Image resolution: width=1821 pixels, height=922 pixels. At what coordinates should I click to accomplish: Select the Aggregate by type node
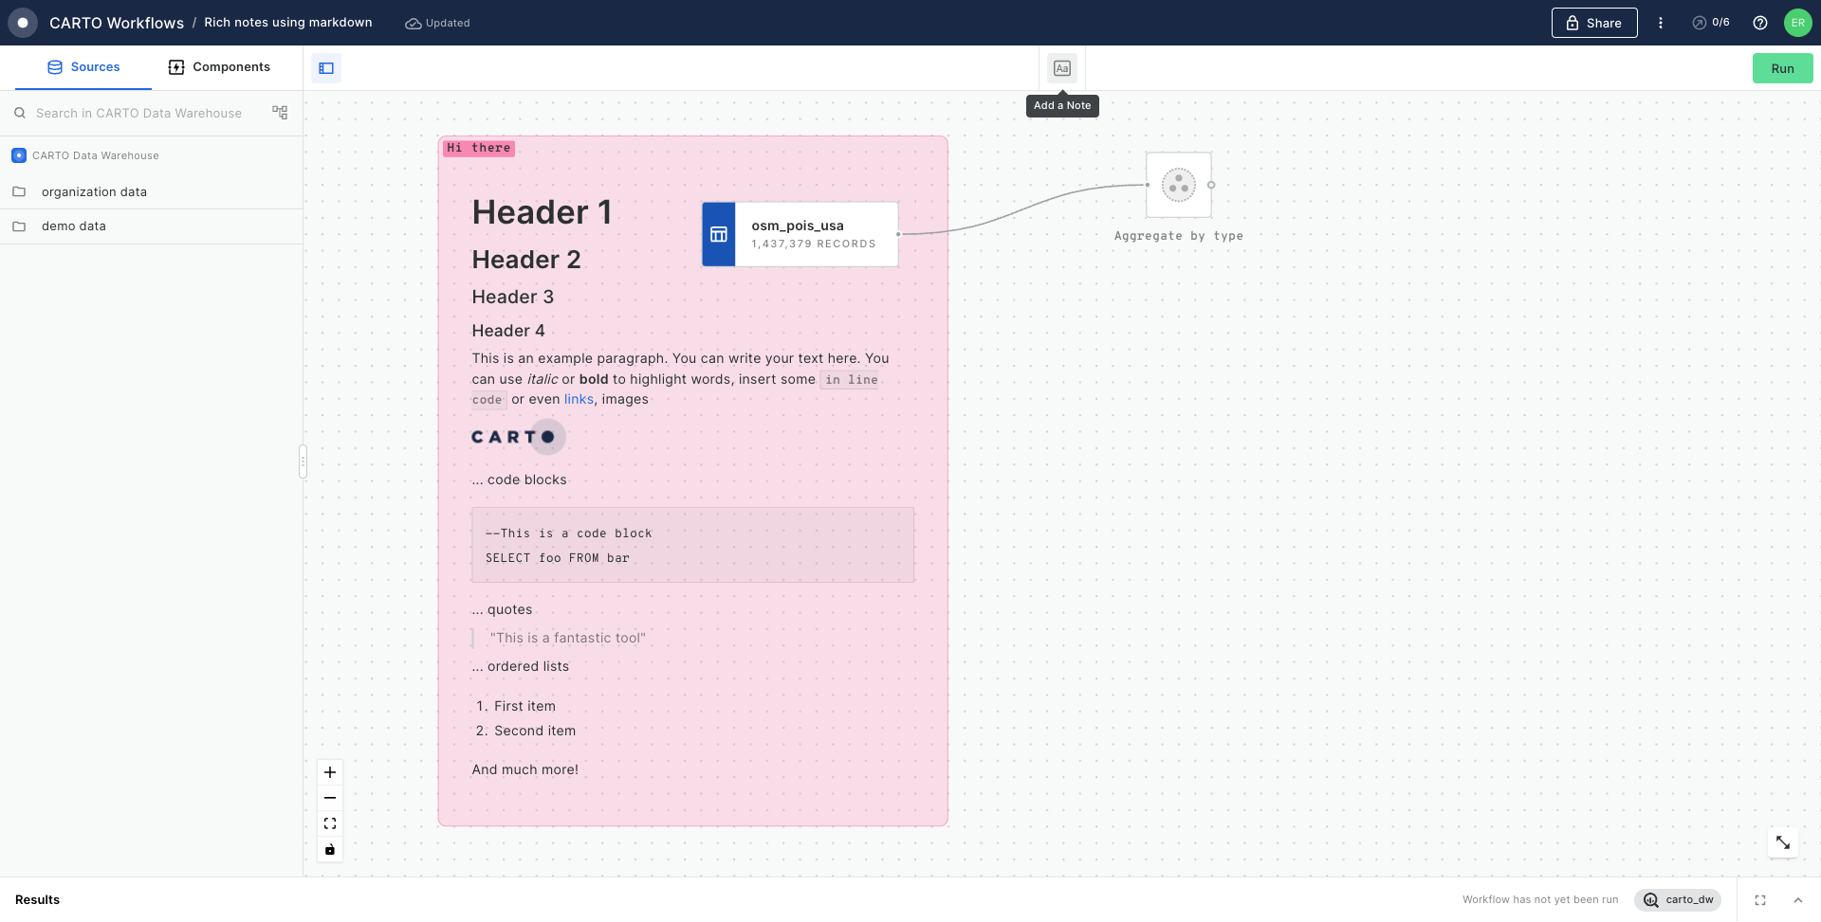click(x=1178, y=186)
